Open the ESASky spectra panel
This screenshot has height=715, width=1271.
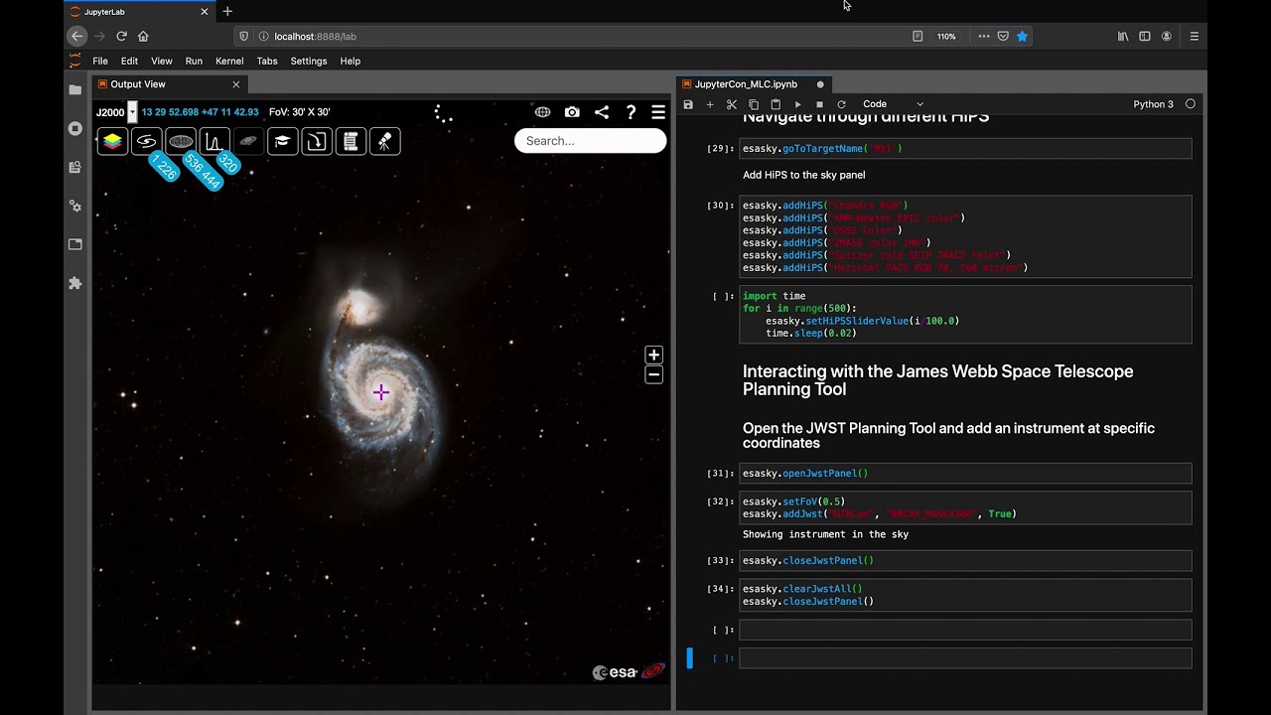[x=214, y=141]
